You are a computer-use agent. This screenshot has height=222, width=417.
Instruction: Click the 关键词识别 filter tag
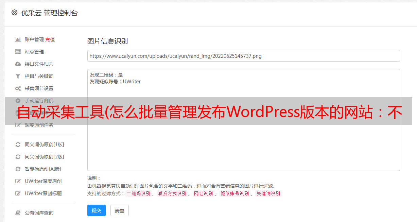268,193
